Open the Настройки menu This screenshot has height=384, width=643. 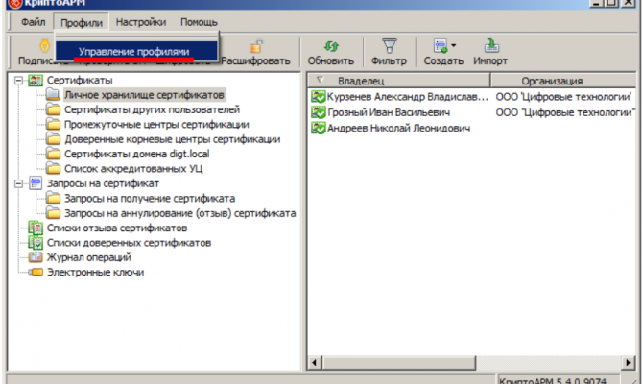click(141, 22)
